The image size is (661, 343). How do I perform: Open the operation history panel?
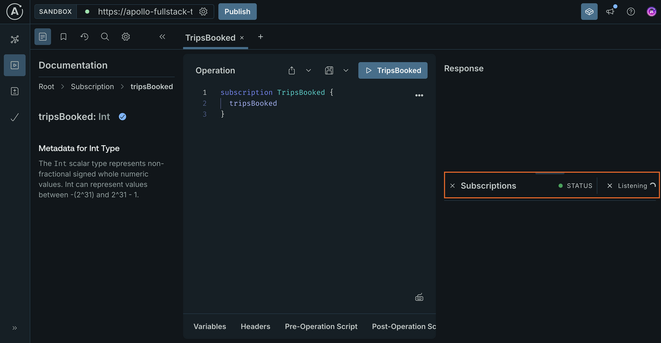[x=84, y=37]
